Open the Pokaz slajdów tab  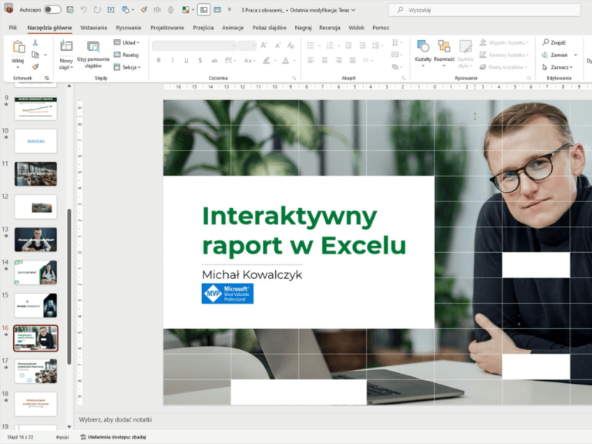(x=269, y=28)
